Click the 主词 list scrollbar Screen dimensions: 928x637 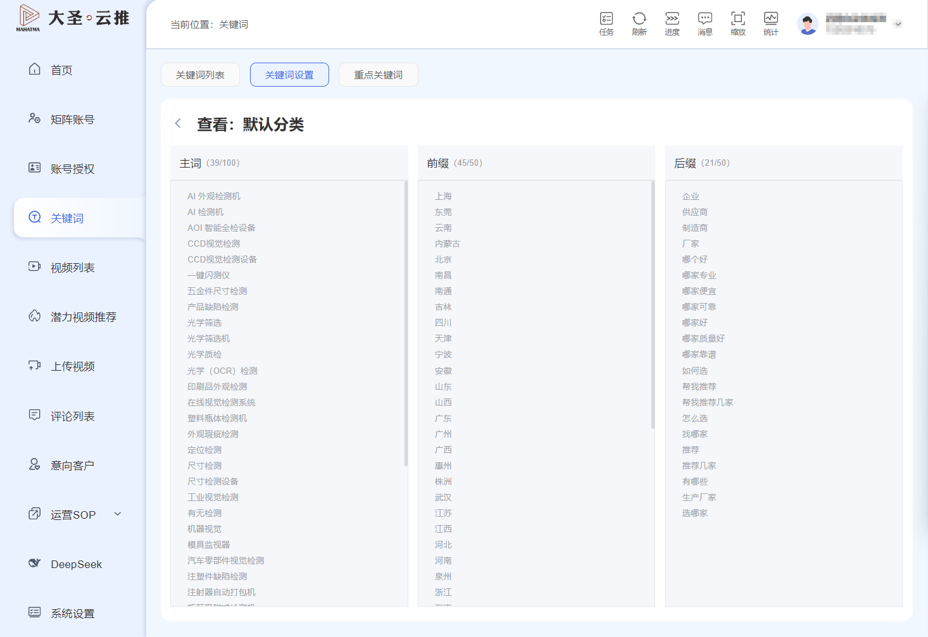click(406, 323)
